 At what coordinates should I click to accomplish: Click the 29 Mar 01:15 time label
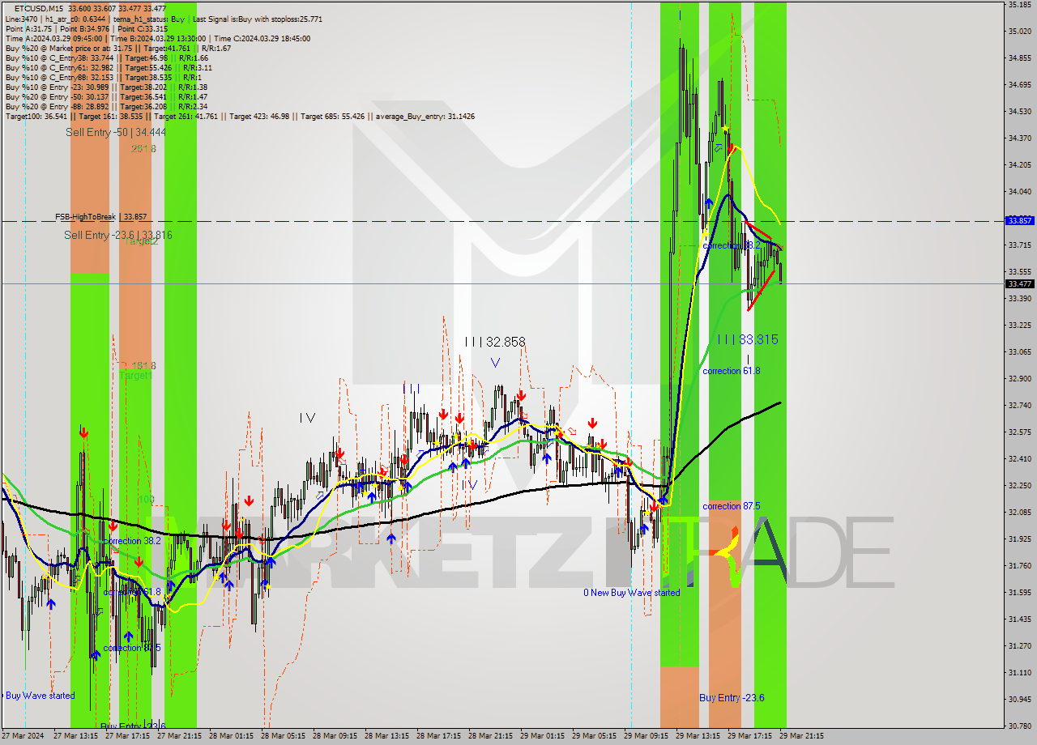pos(542,737)
